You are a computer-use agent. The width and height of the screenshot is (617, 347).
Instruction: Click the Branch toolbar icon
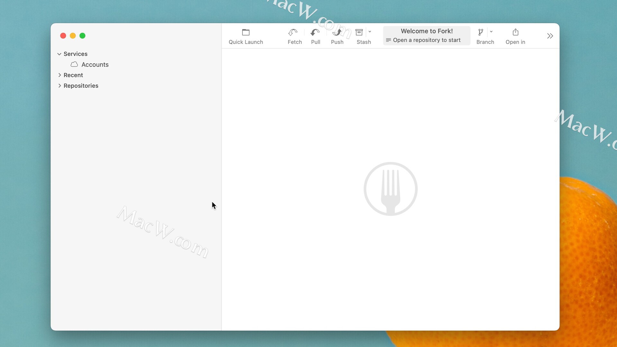481,32
